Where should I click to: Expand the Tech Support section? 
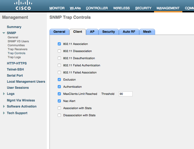[4, 113]
